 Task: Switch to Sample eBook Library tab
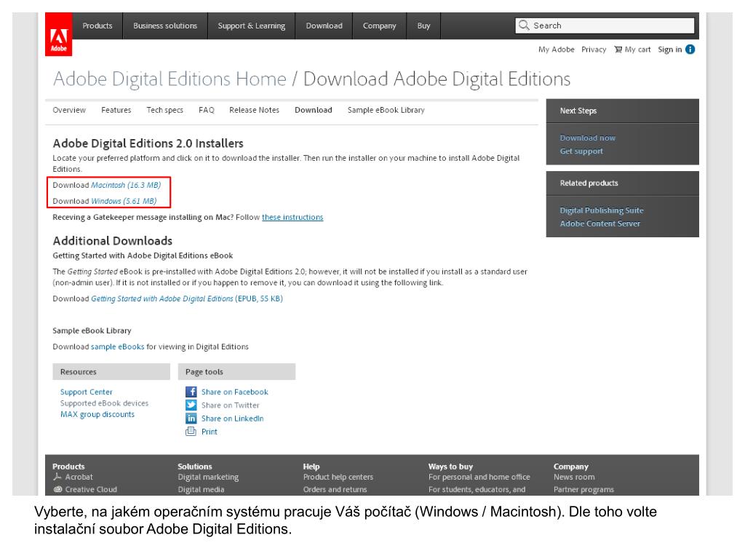point(386,110)
